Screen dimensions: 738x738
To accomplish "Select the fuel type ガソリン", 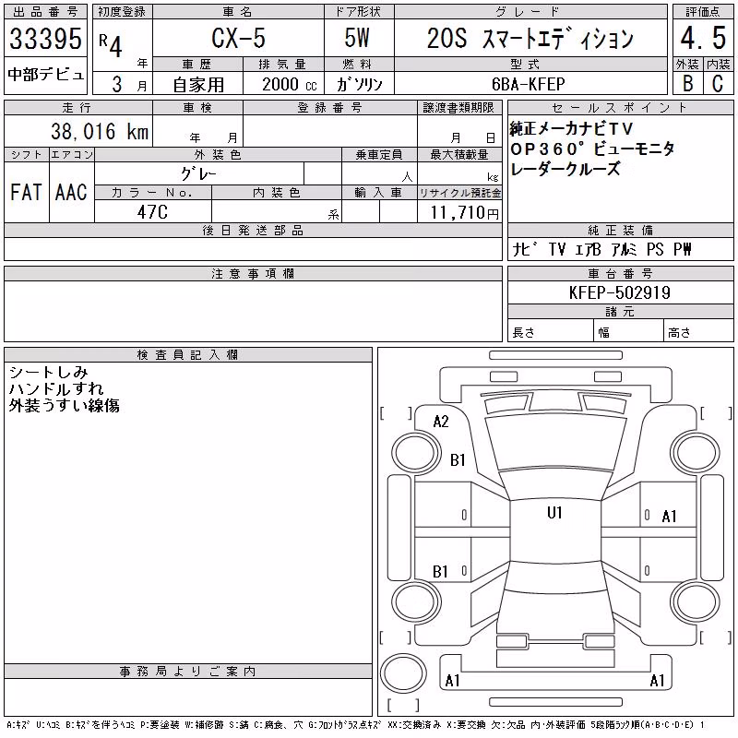I will [359, 84].
